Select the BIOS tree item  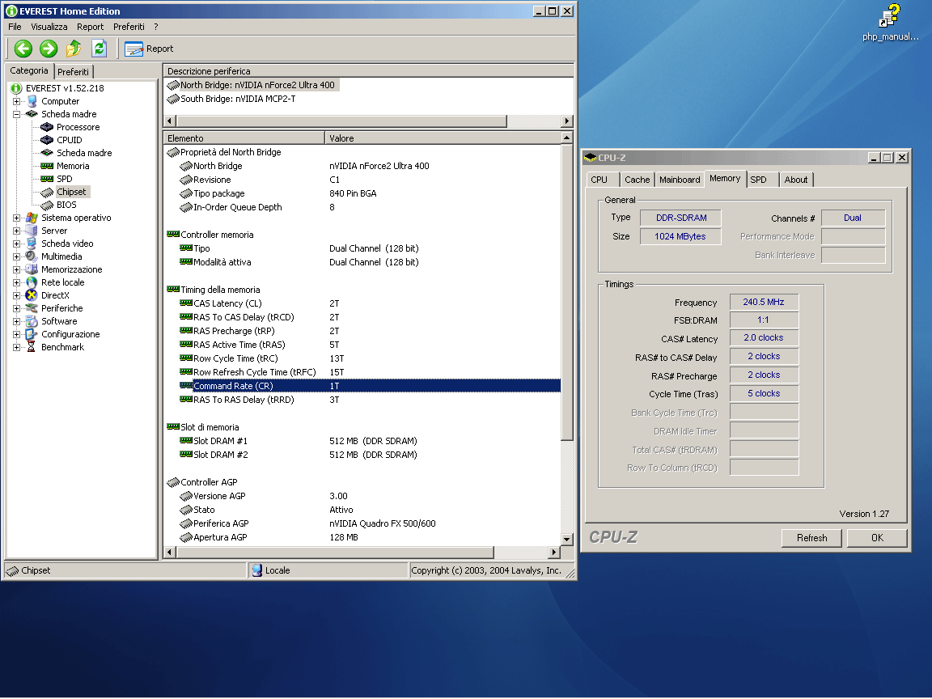[x=66, y=205]
